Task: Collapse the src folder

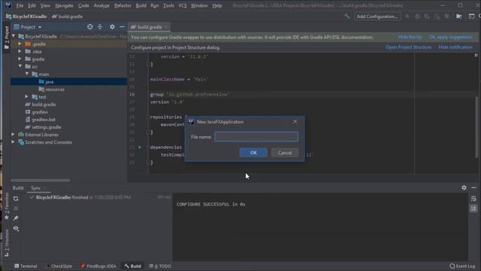Action: [x=20, y=66]
